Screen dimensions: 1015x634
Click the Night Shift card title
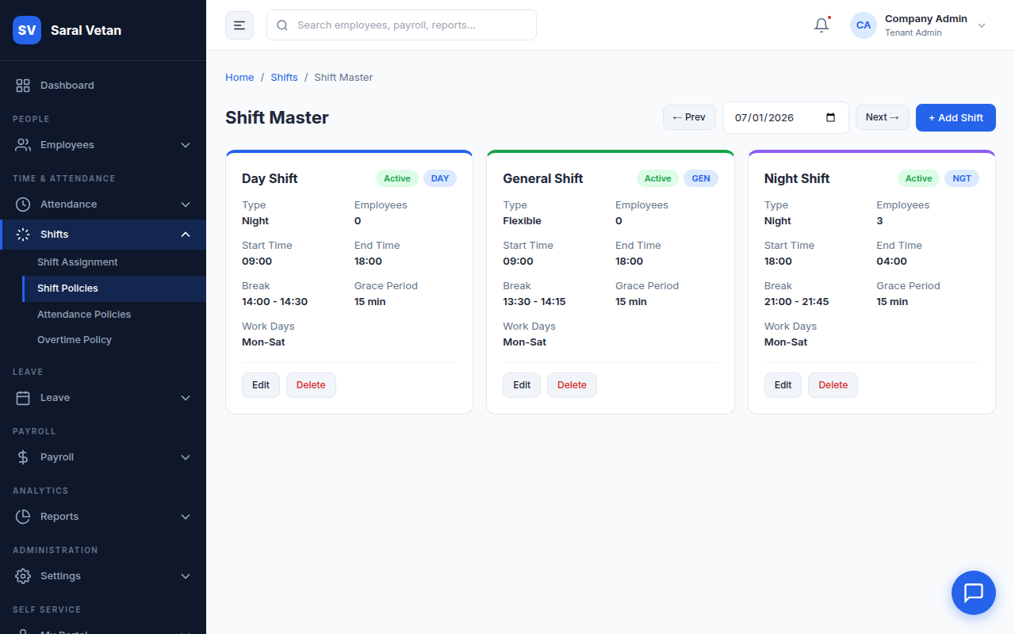pos(797,178)
